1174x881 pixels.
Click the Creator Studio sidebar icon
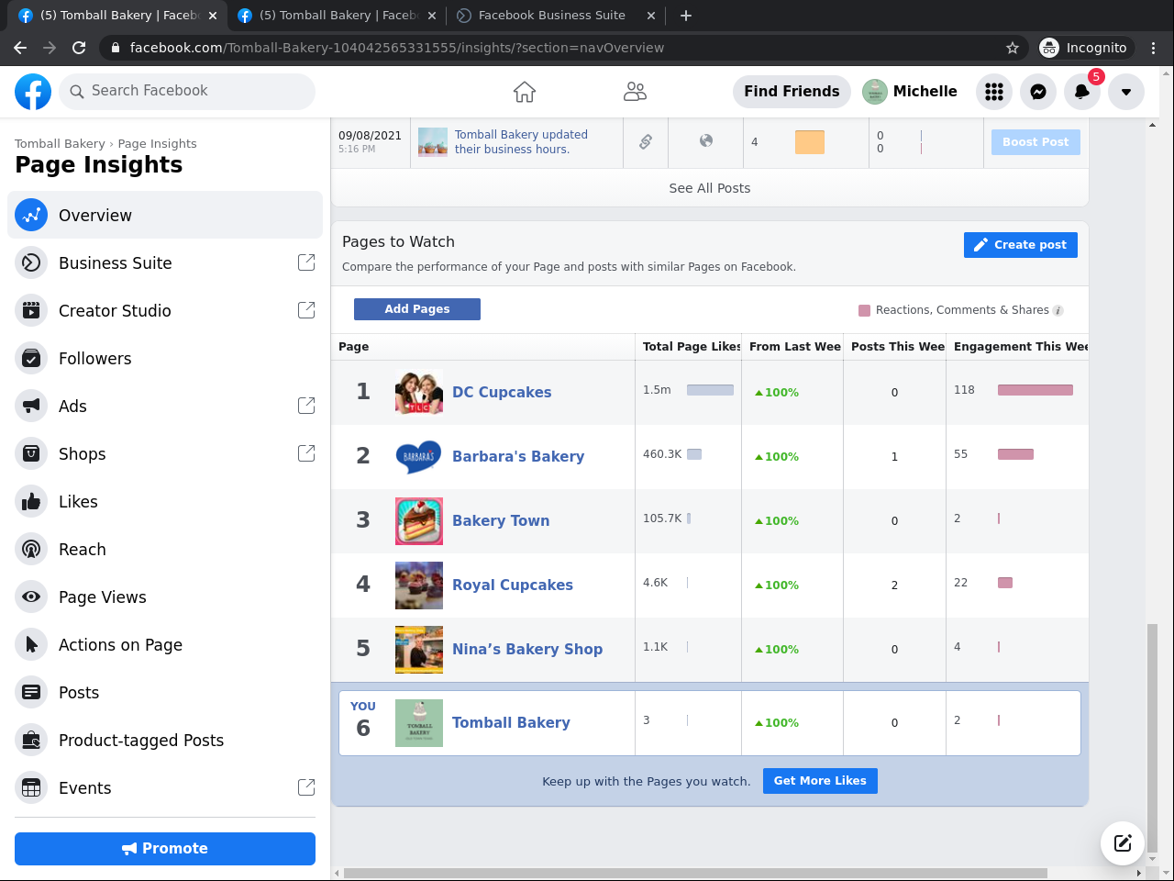click(x=31, y=310)
